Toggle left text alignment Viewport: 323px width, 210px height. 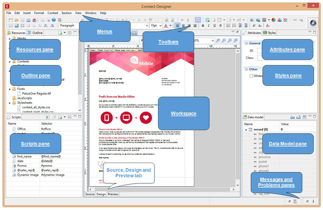pyautogui.click(x=177, y=25)
